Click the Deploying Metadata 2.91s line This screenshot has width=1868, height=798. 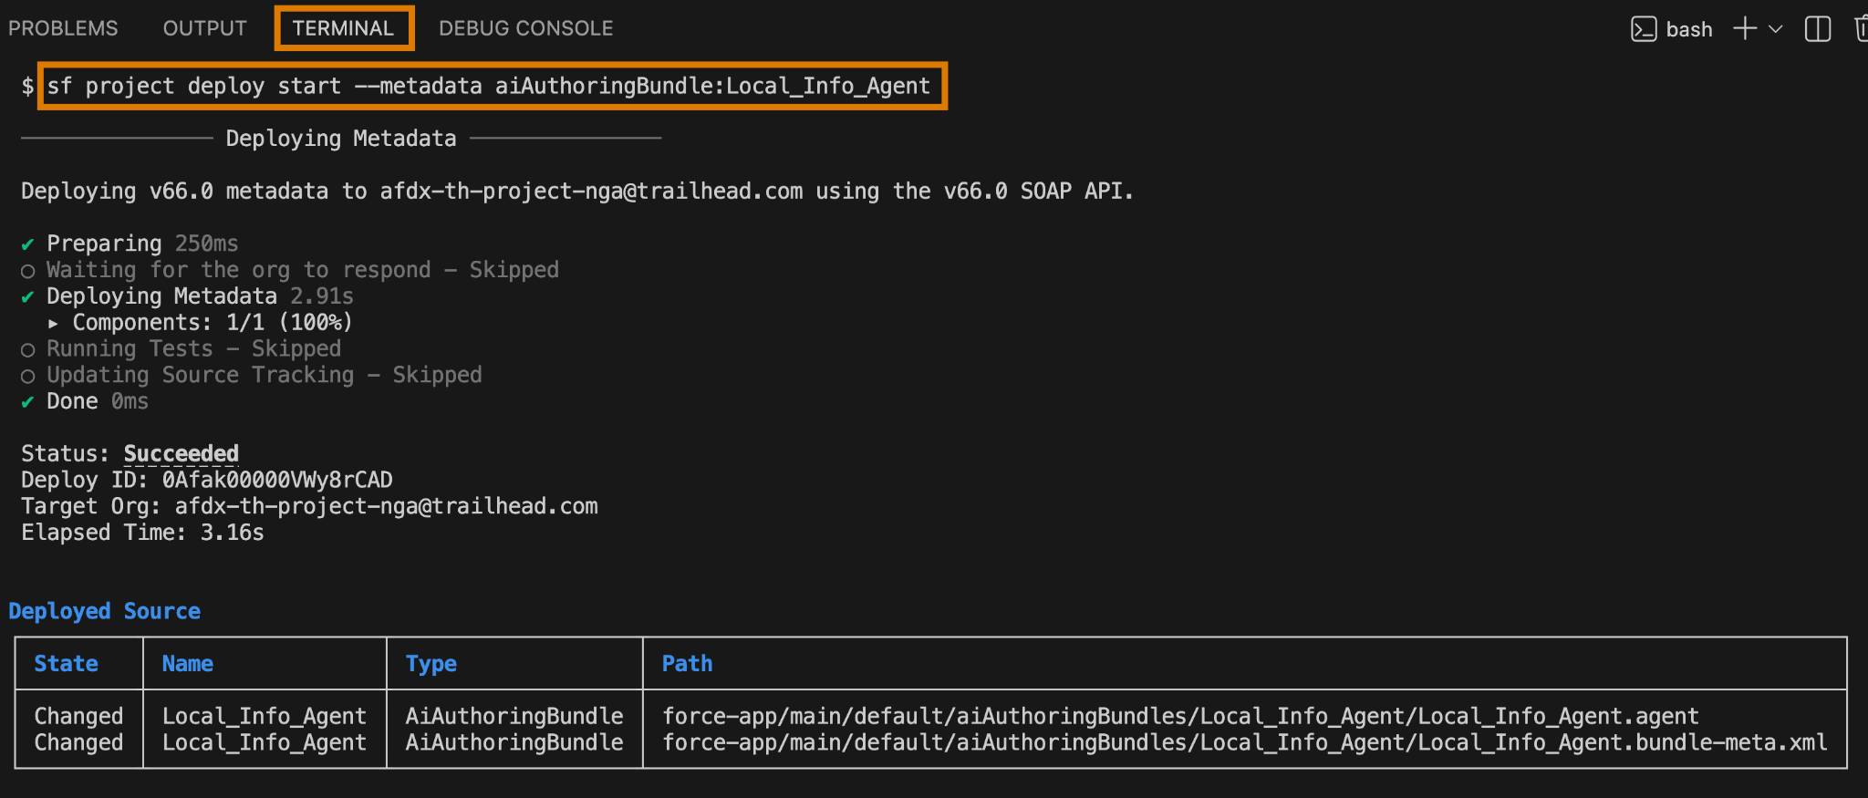tap(187, 296)
